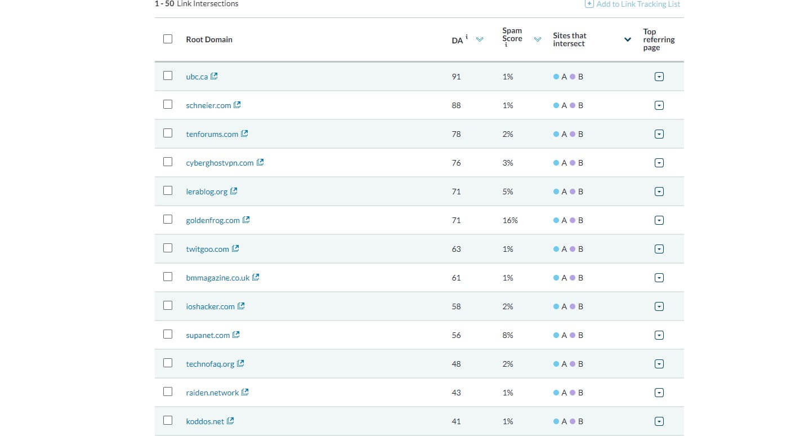Visit the cyberghostvpn.com domain link
The image size is (809, 436).
tap(220, 163)
